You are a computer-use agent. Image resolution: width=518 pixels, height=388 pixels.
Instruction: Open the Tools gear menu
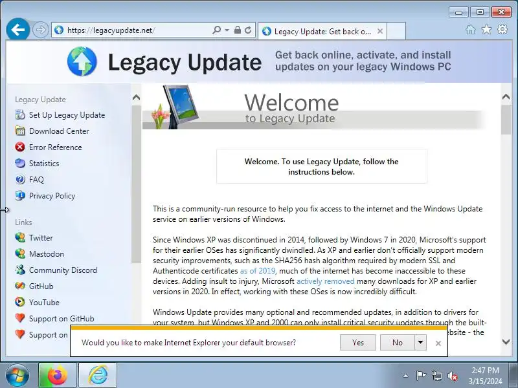pyautogui.click(x=502, y=29)
